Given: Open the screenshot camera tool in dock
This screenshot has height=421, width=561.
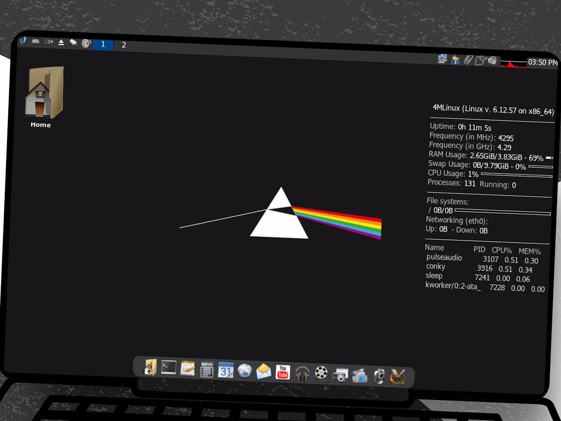Looking at the screenshot, I should click(341, 375).
